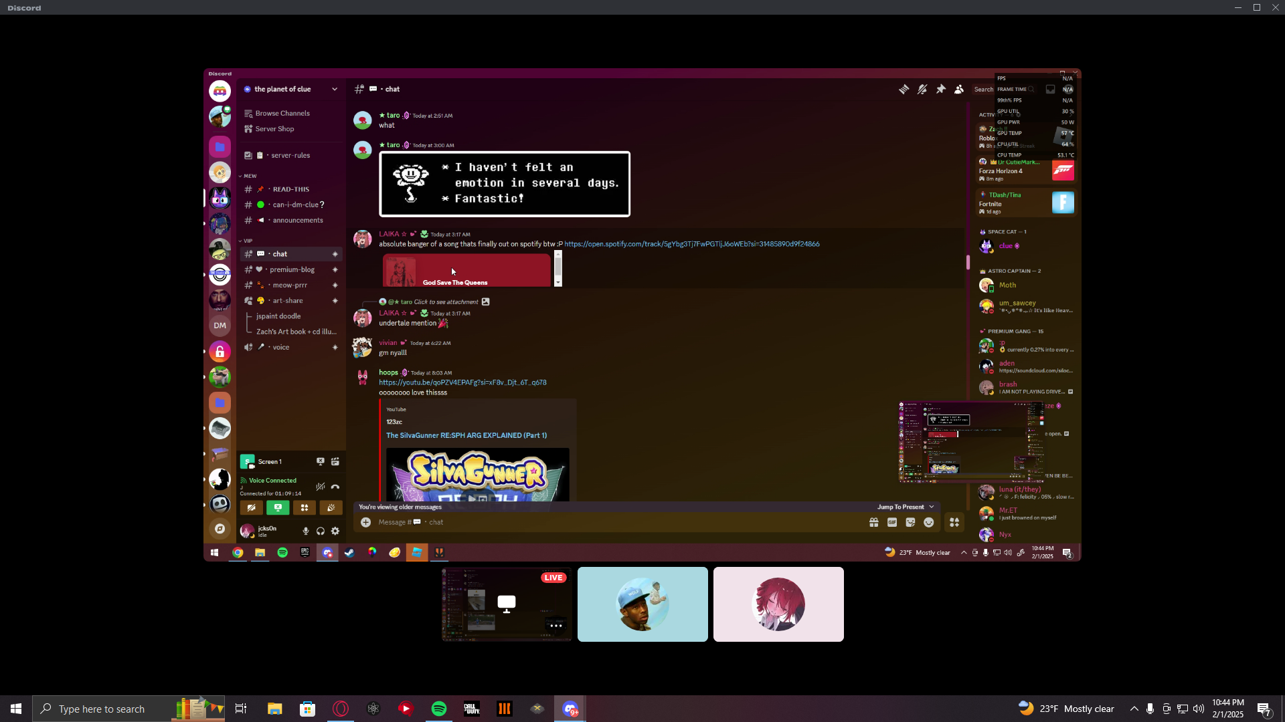Toggle deafen headphones icon in user panel

click(321, 531)
